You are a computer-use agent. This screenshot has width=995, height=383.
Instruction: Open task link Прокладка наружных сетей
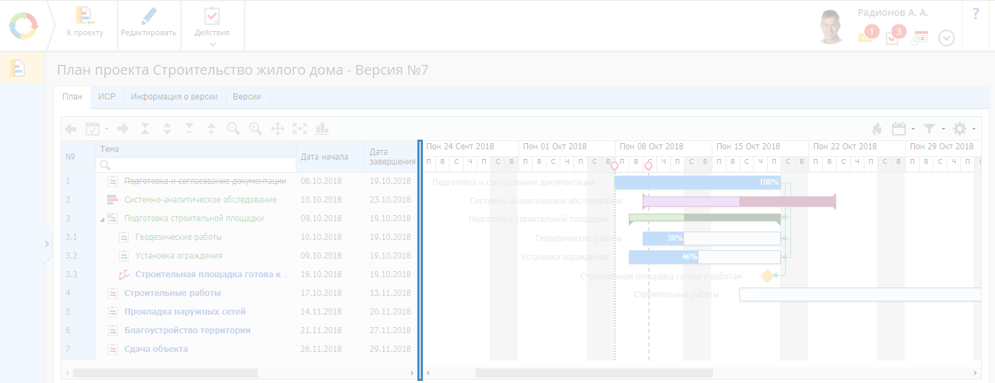(185, 312)
